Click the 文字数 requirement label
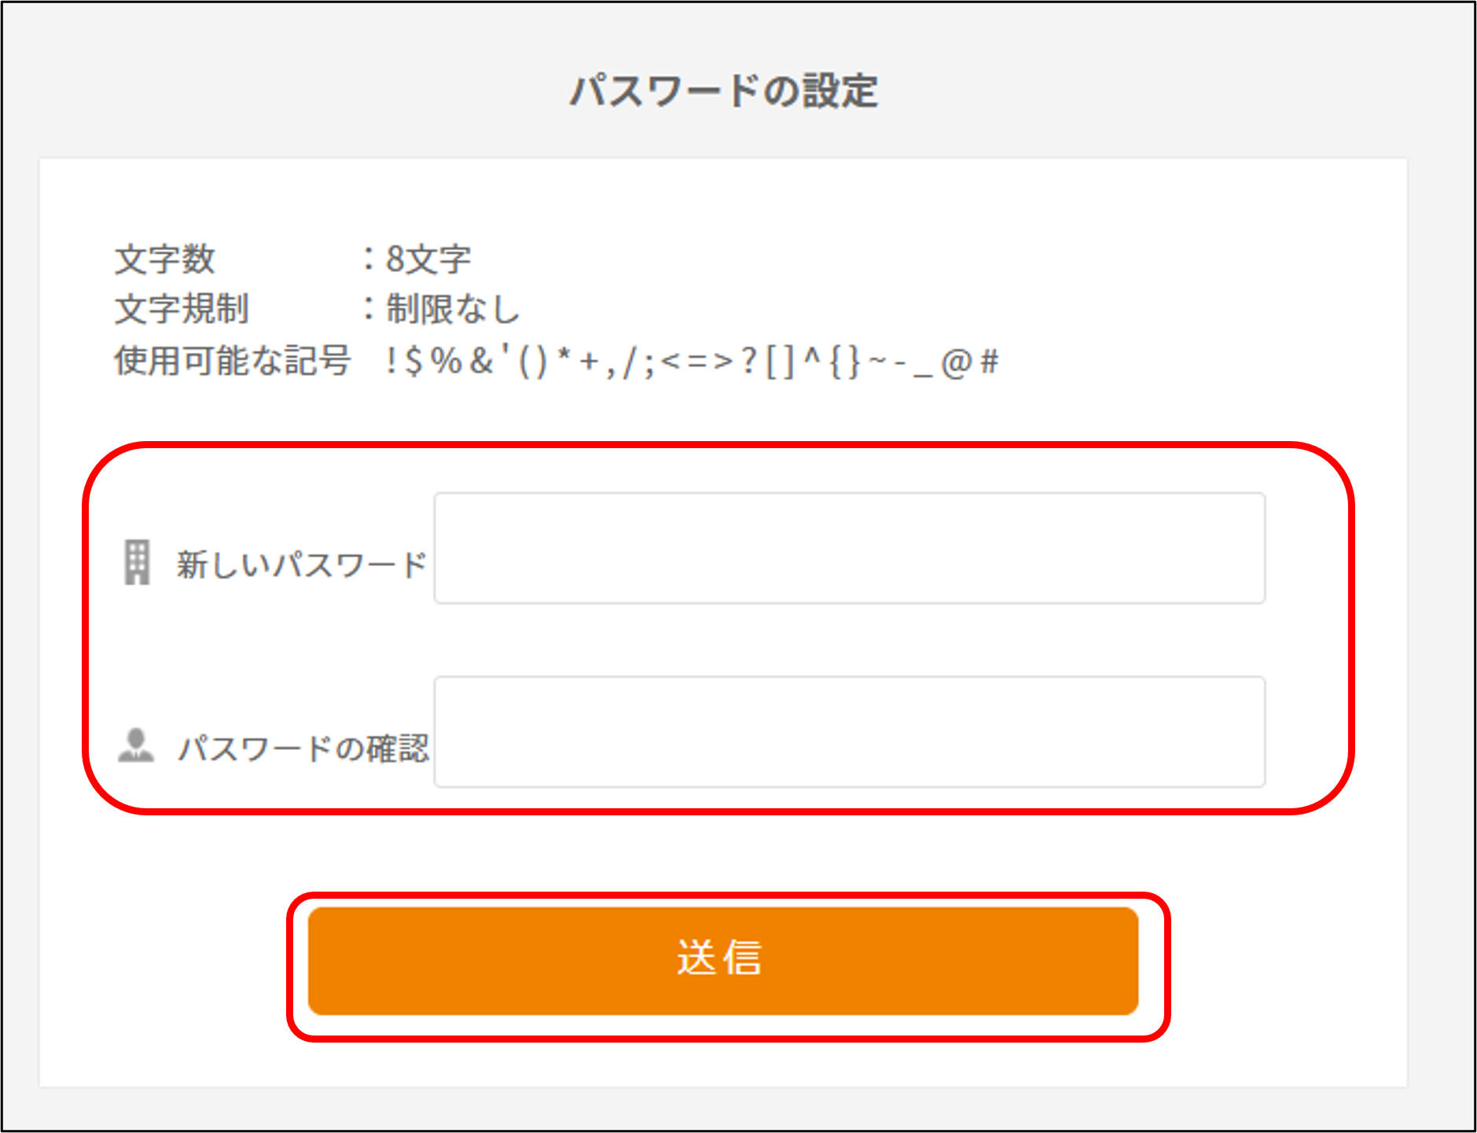 click(x=165, y=259)
